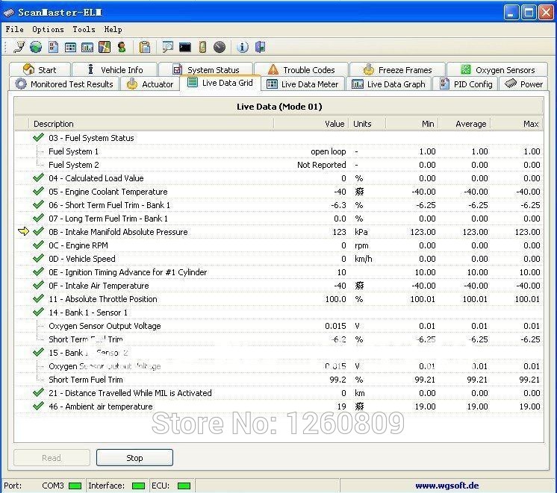Click the bar chart toolbar icon
The image size is (557, 493).
pyautogui.click(x=87, y=48)
